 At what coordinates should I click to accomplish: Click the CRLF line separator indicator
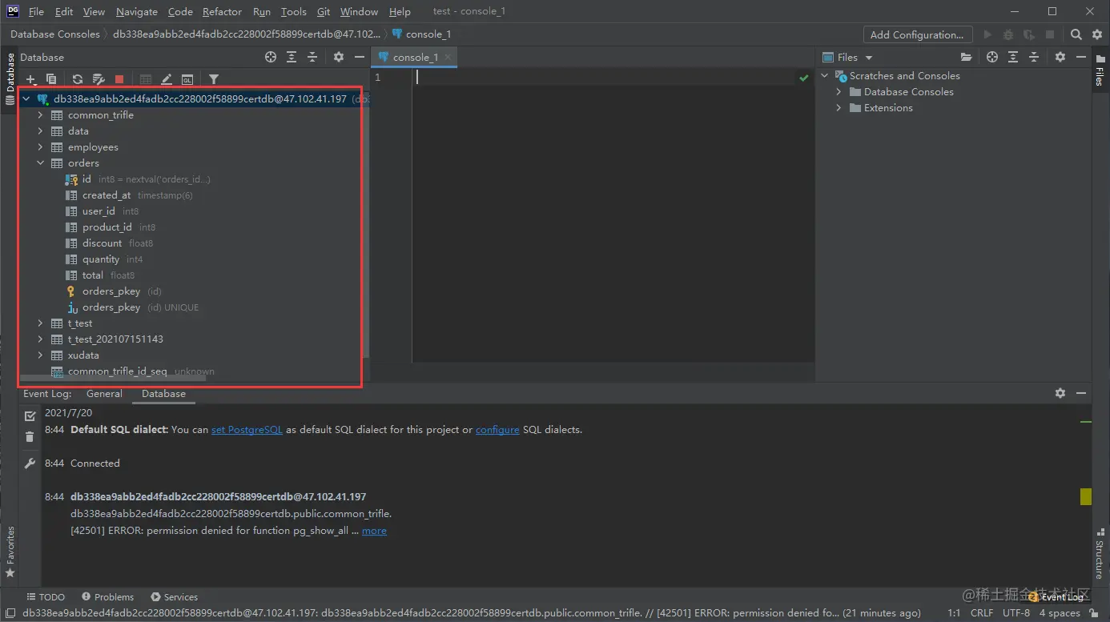(982, 613)
